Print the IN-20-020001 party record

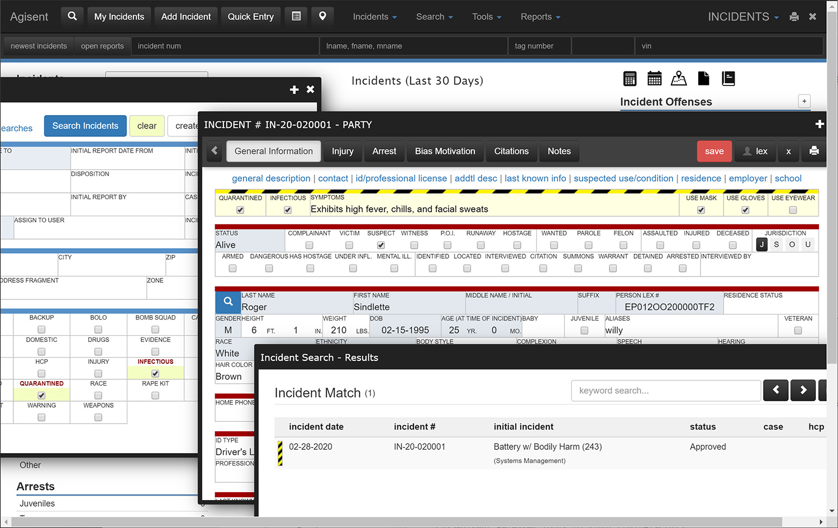(813, 151)
